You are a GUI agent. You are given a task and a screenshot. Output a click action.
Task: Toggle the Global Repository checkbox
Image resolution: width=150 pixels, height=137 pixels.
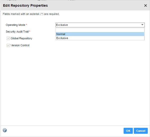pos(8,39)
